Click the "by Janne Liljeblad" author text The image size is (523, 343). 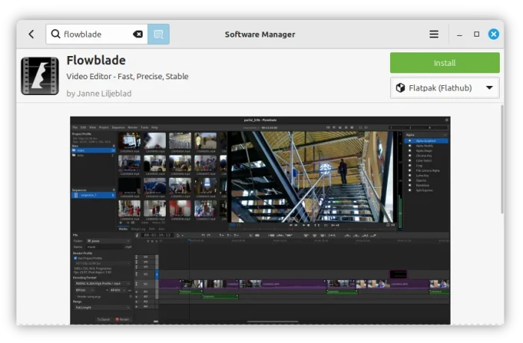[99, 93]
